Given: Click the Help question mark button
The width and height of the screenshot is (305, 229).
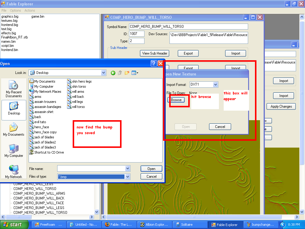Looking at the screenshot, I should pyautogui.click(x=154, y=63).
